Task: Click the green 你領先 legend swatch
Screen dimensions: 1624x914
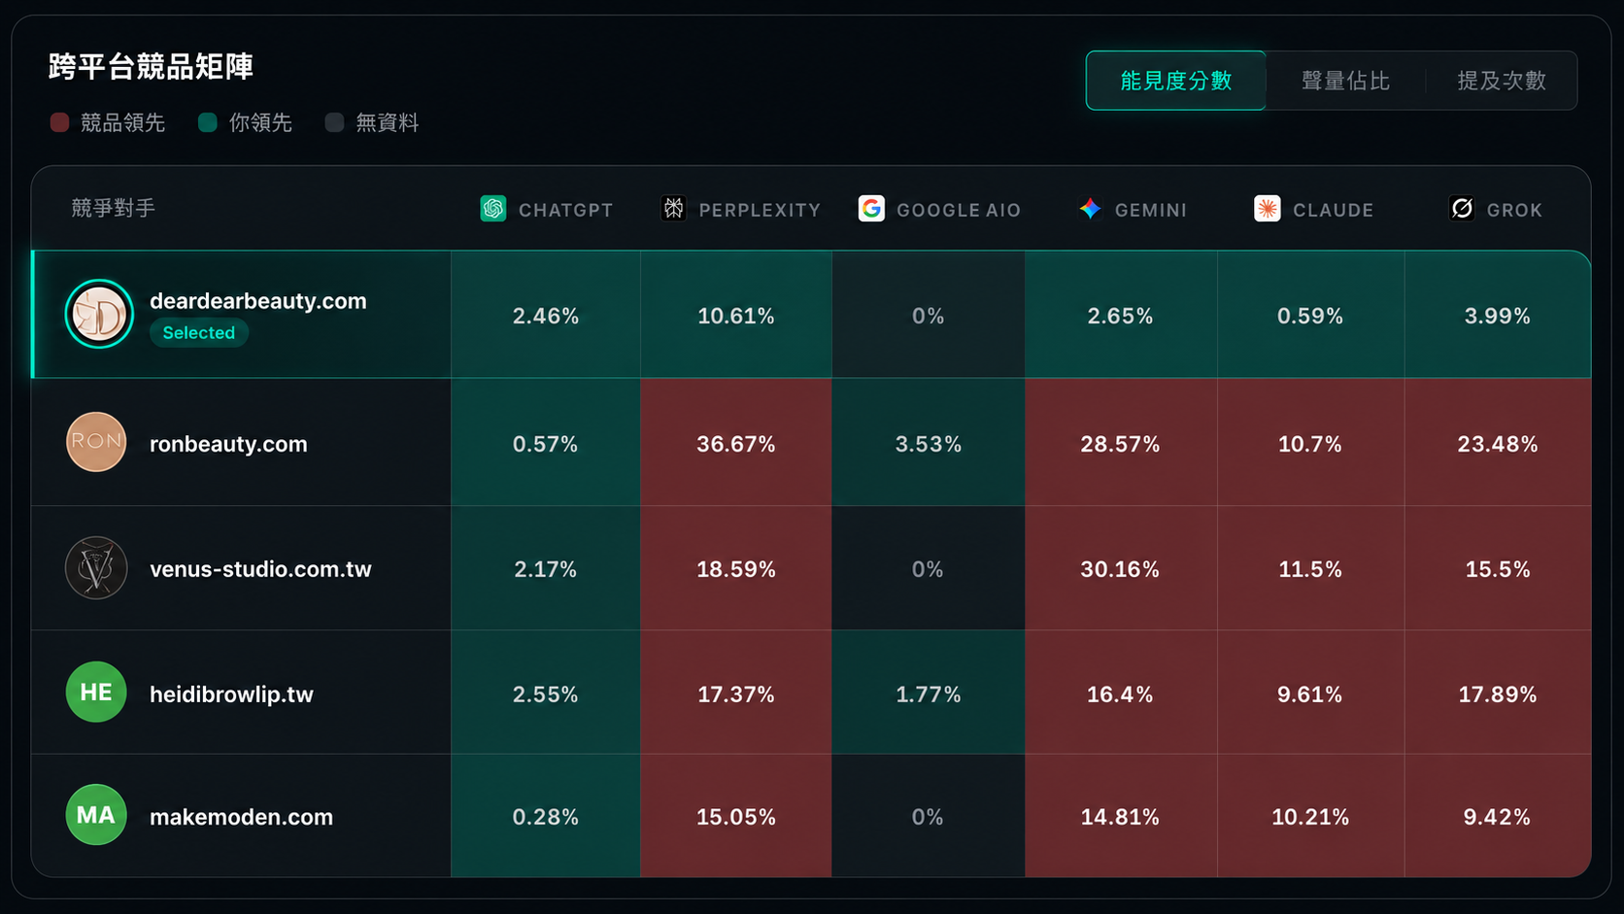Action: click(x=208, y=122)
